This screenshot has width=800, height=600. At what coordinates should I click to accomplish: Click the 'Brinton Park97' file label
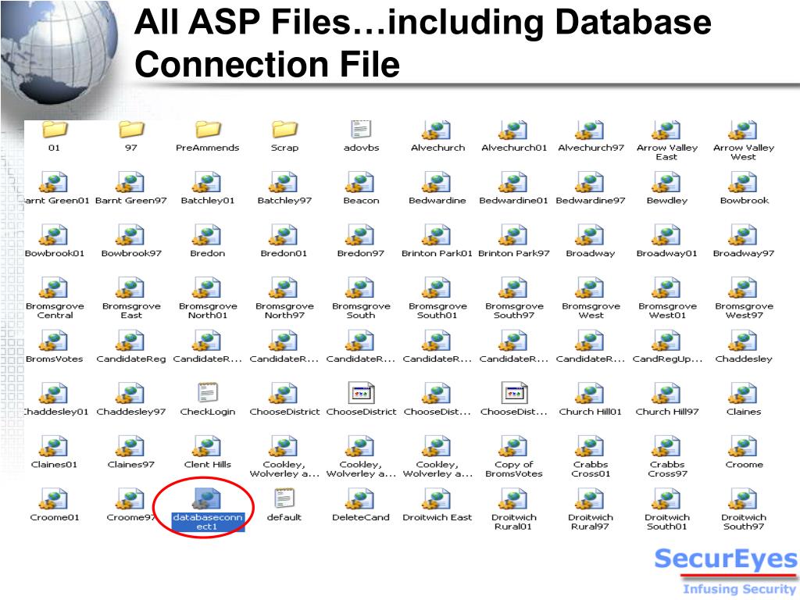pyautogui.click(x=514, y=253)
